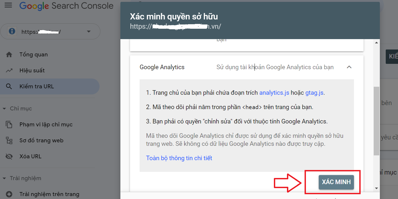Click the dialog vertical scrollbar thumb
The width and height of the screenshot is (398, 199).
coord(377,121)
